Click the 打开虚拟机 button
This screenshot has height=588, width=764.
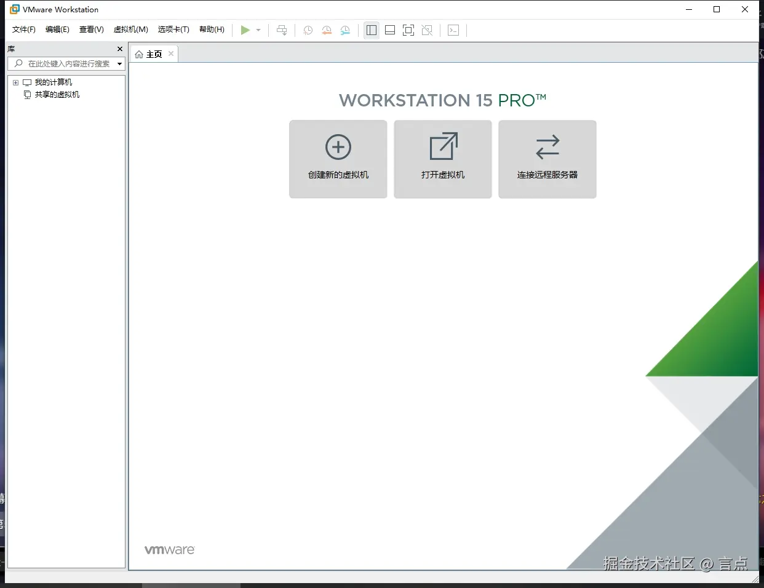pos(443,159)
